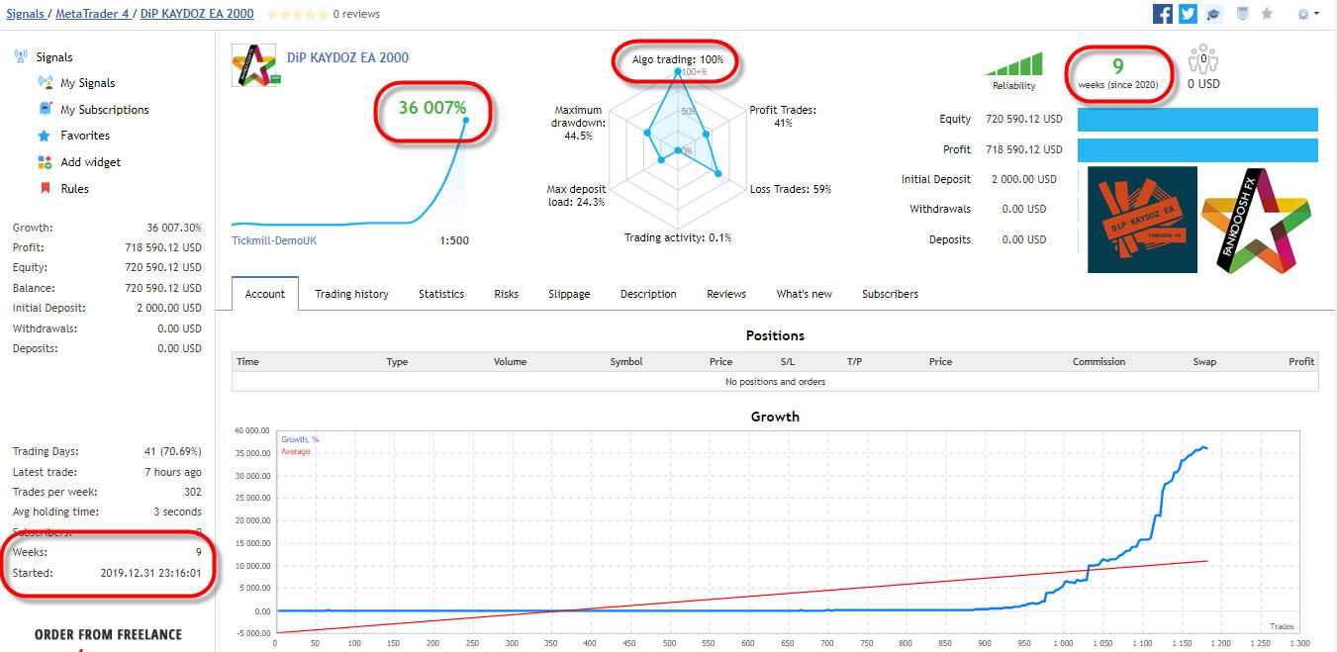Share the signal on Facebook
Viewport: 1337px width, 652px height.
1163,14
